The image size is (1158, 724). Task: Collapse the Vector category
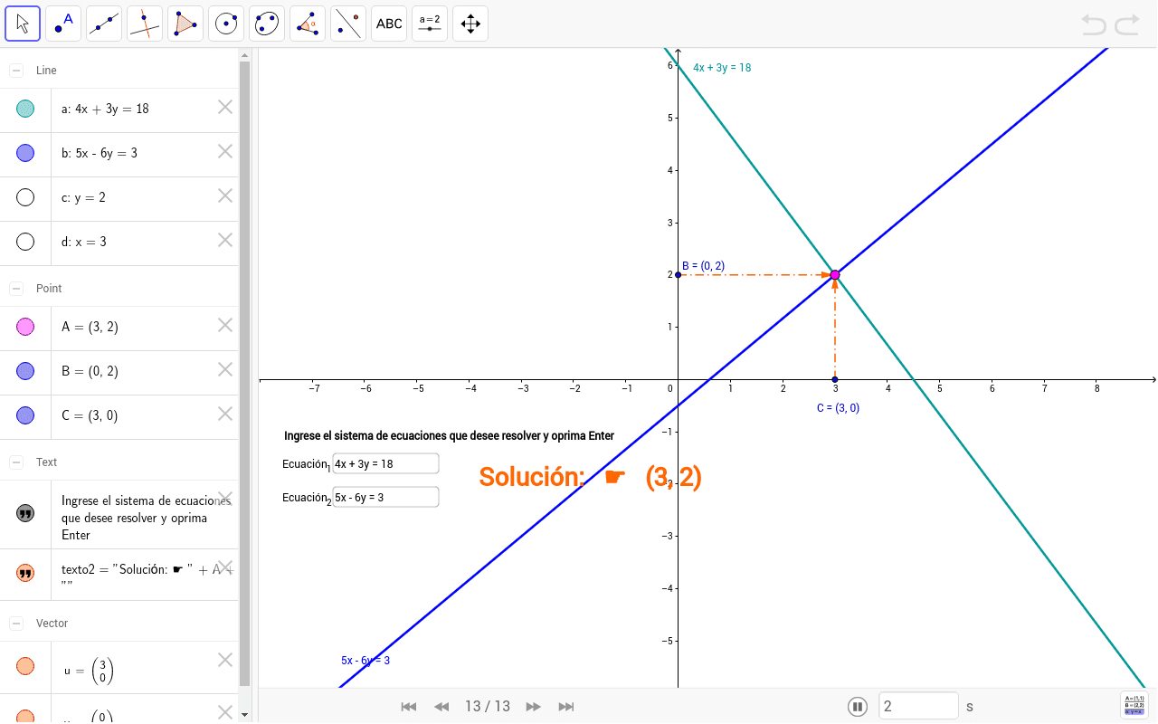click(x=16, y=624)
